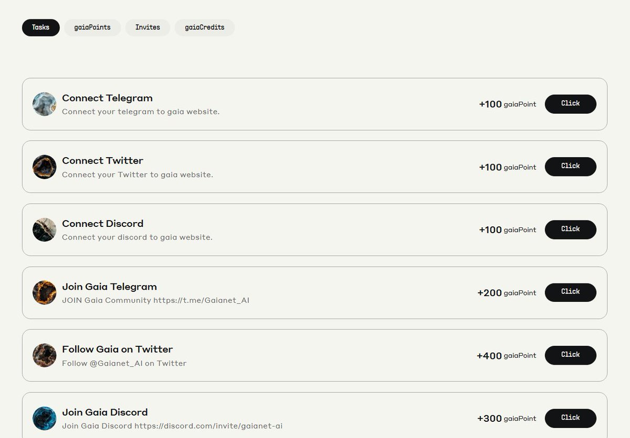
Task: Select the "Follow Gaia on Twitter" title
Action: pyautogui.click(x=117, y=349)
